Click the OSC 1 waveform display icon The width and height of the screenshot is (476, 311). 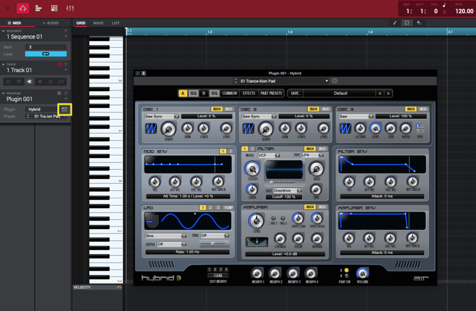[151, 129]
